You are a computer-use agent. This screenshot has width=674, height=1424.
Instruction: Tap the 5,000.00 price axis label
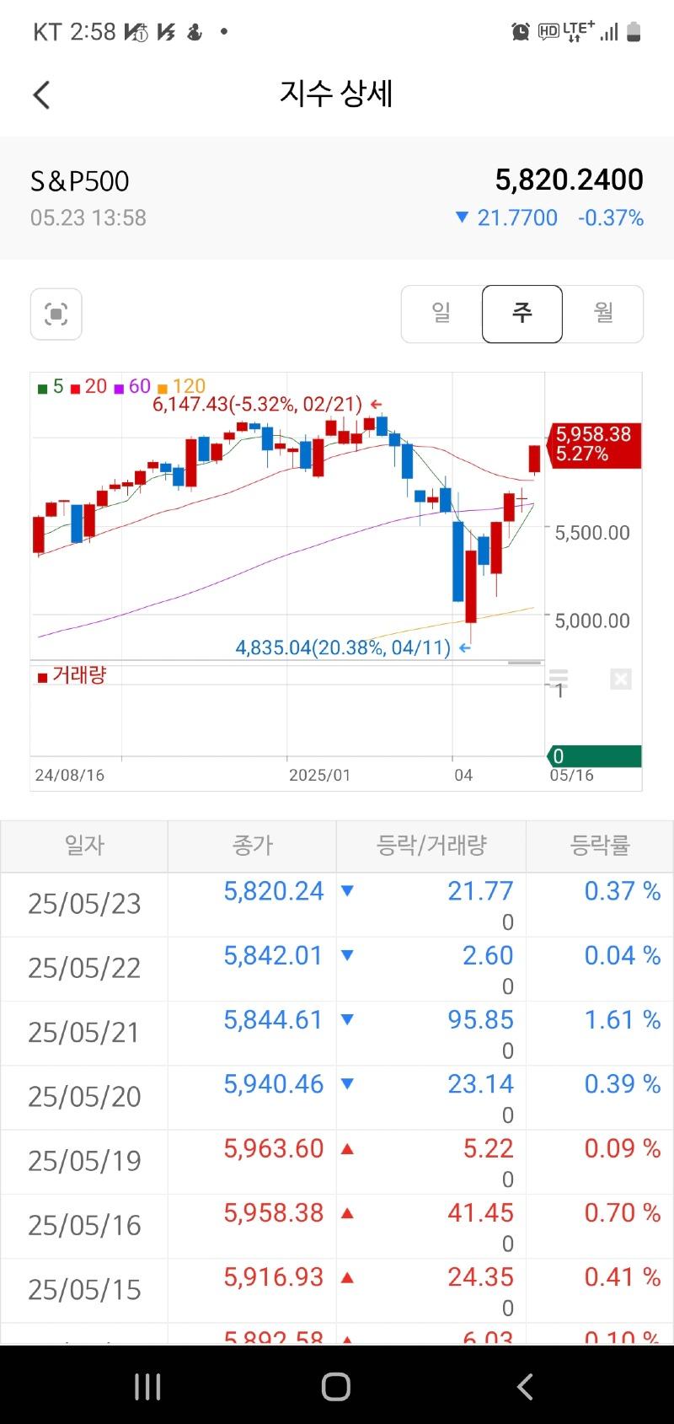(x=592, y=621)
